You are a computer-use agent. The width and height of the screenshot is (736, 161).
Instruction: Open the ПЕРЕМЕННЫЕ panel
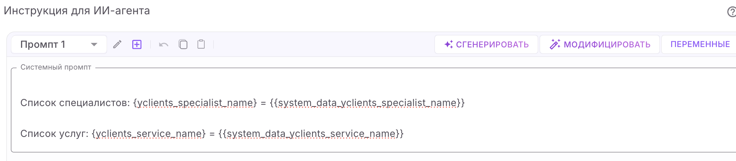click(x=700, y=44)
